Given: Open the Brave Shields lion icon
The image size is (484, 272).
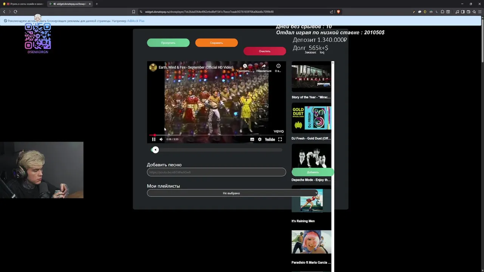Looking at the screenshot, I should click(x=338, y=12).
